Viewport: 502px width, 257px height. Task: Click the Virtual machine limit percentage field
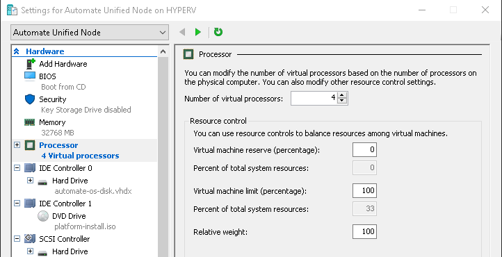364,191
